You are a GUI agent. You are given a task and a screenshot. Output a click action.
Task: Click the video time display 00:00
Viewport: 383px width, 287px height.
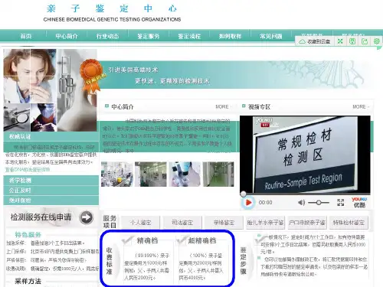point(266,203)
